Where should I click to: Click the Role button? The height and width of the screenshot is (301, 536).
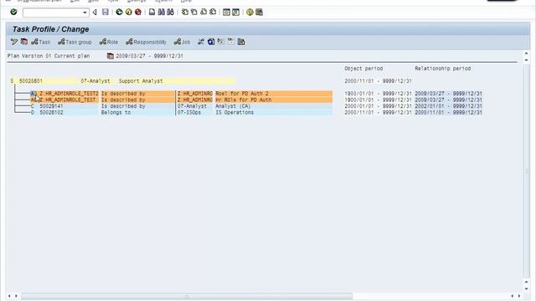click(109, 42)
